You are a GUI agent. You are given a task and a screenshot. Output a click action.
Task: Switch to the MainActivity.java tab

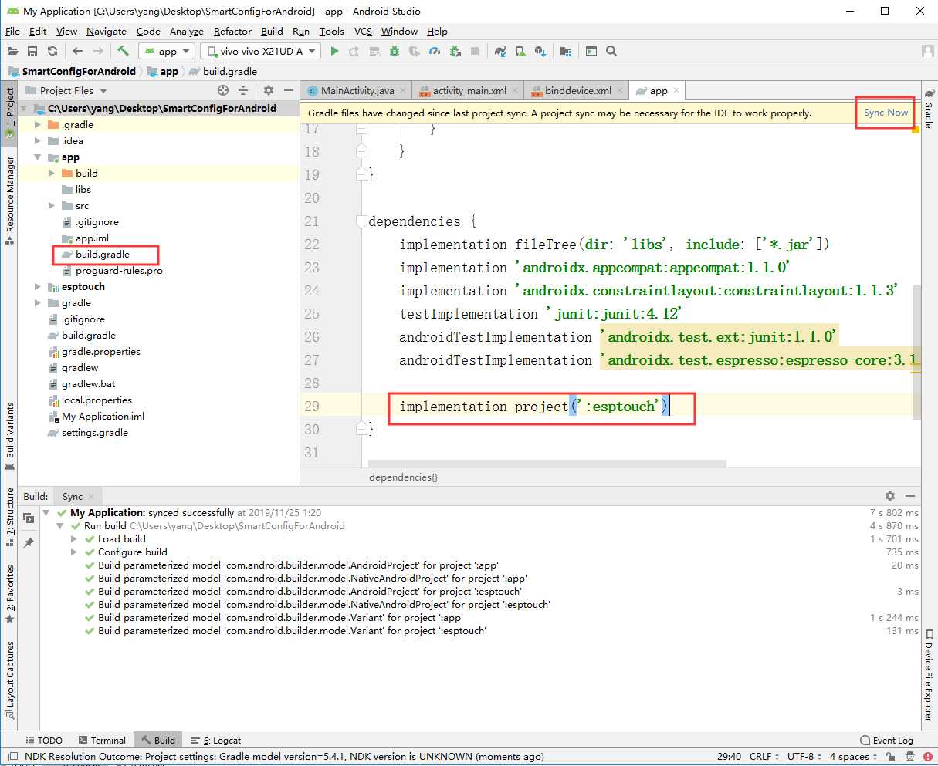click(x=357, y=90)
